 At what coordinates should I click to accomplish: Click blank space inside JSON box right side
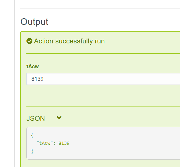pyautogui.click(x=138, y=143)
